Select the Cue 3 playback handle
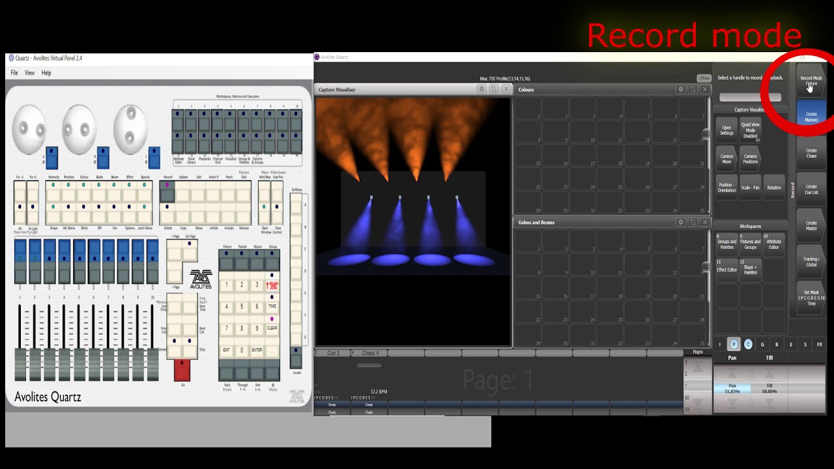 pyautogui.click(x=333, y=353)
